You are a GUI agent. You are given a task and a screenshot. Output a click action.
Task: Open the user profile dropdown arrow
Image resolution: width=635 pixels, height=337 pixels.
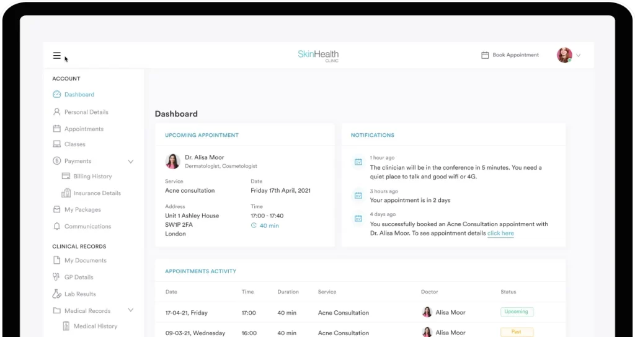point(578,56)
